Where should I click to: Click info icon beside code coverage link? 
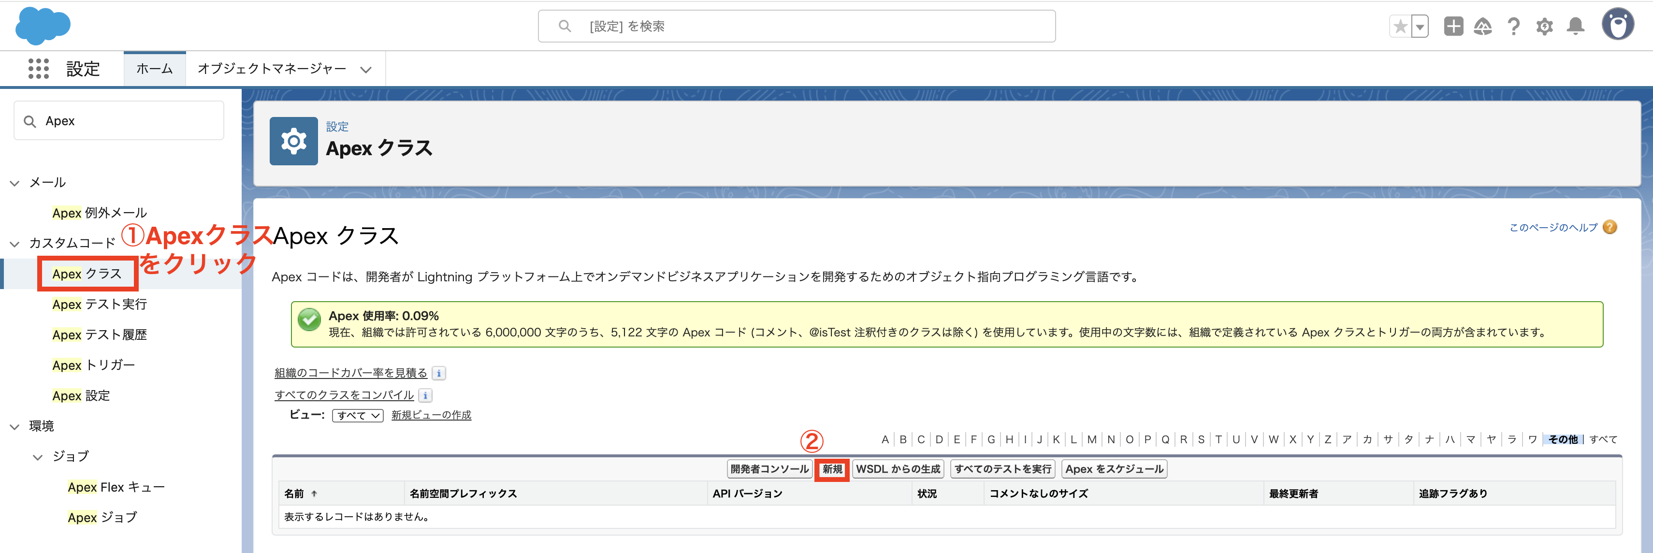pyautogui.click(x=439, y=373)
